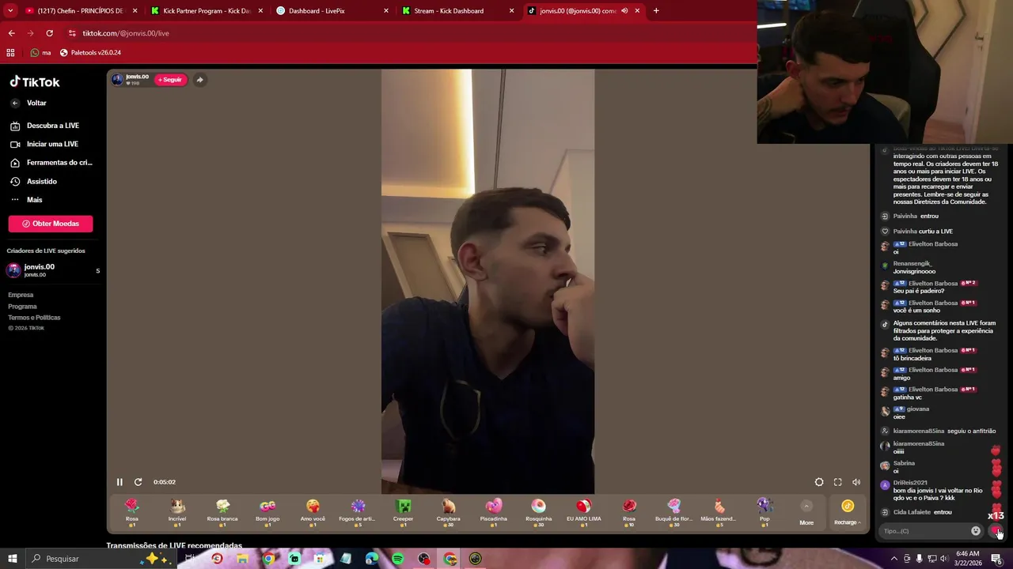Send the Amo você gift
The image size is (1013, 569).
[x=313, y=512]
